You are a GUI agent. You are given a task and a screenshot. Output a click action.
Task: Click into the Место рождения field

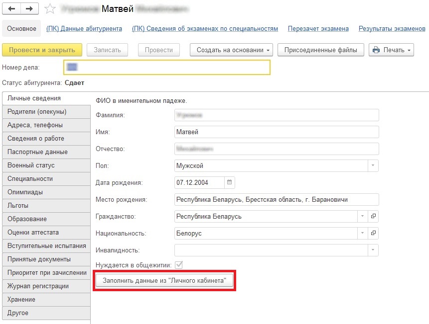[x=277, y=199]
